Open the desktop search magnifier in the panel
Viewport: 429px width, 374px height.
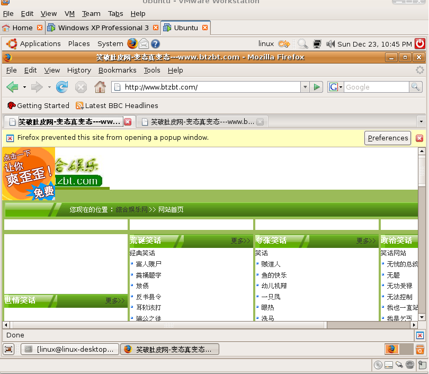[x=302, y=44]
